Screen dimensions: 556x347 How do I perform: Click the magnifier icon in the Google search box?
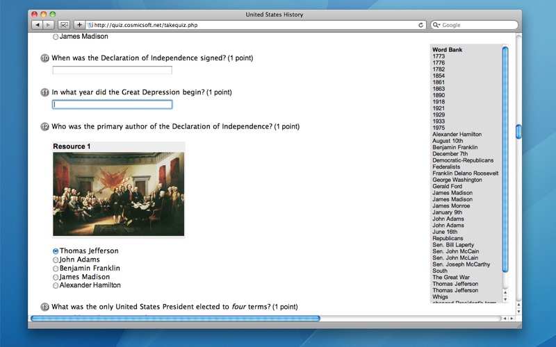pyautogui.click(x=436, y=25)
